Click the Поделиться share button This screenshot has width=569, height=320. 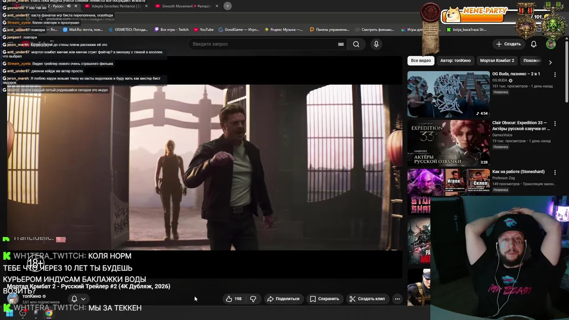pos(283,299)
